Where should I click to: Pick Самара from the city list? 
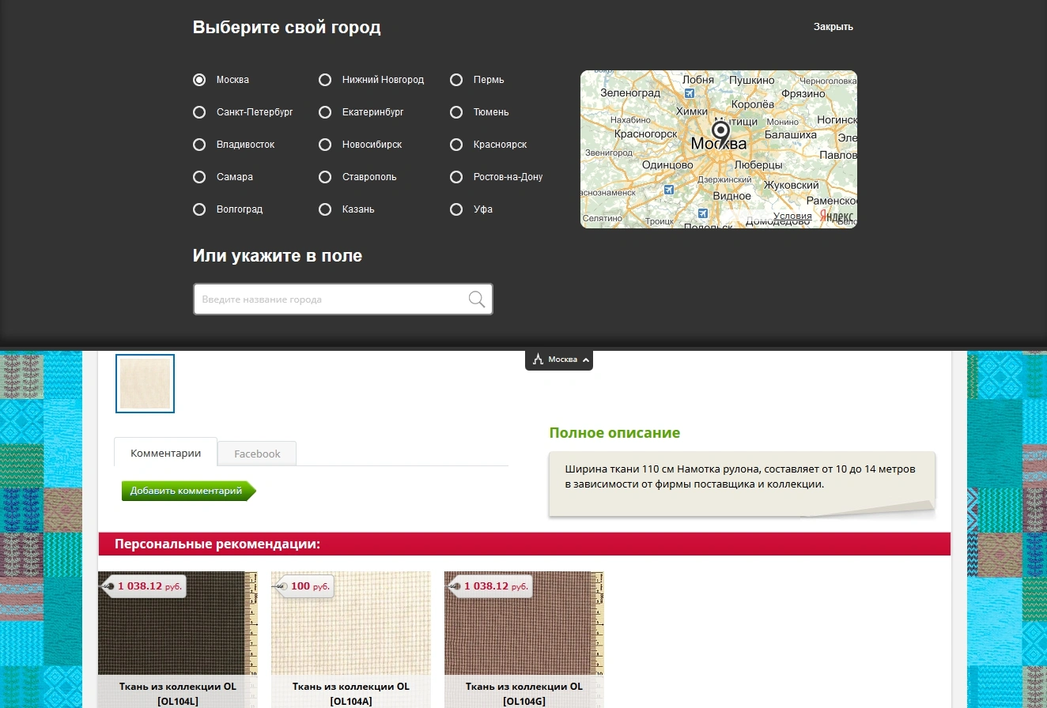point(199,177)
